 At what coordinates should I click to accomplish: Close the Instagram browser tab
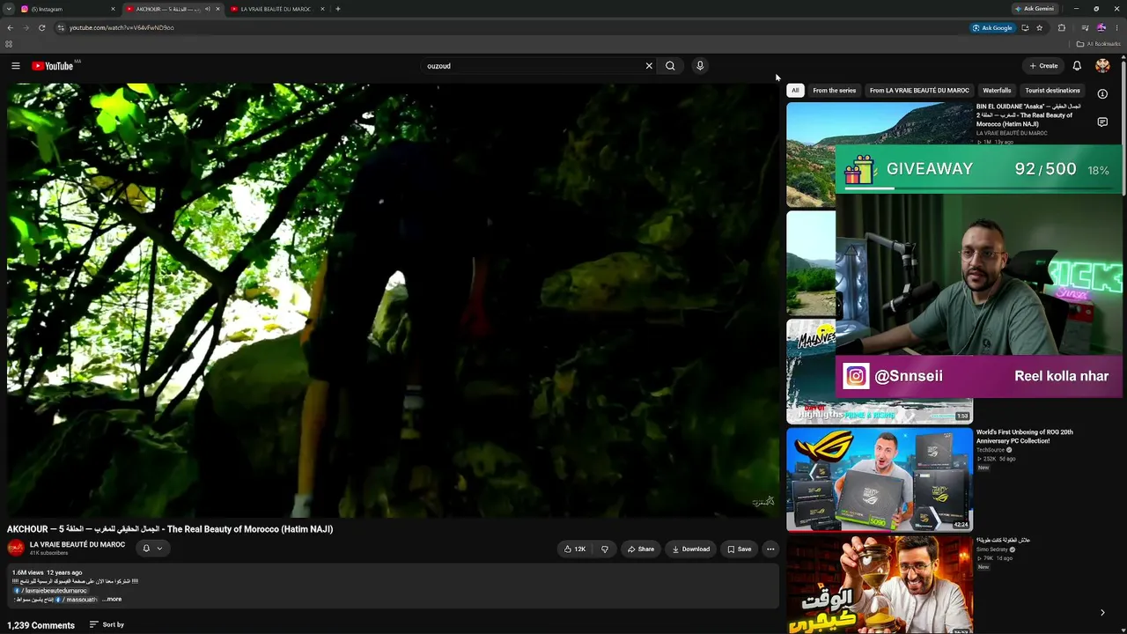113,9
